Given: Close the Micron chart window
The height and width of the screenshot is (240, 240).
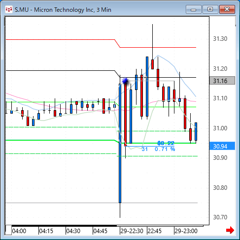Looking at the screenshot, I should point(227,9).
